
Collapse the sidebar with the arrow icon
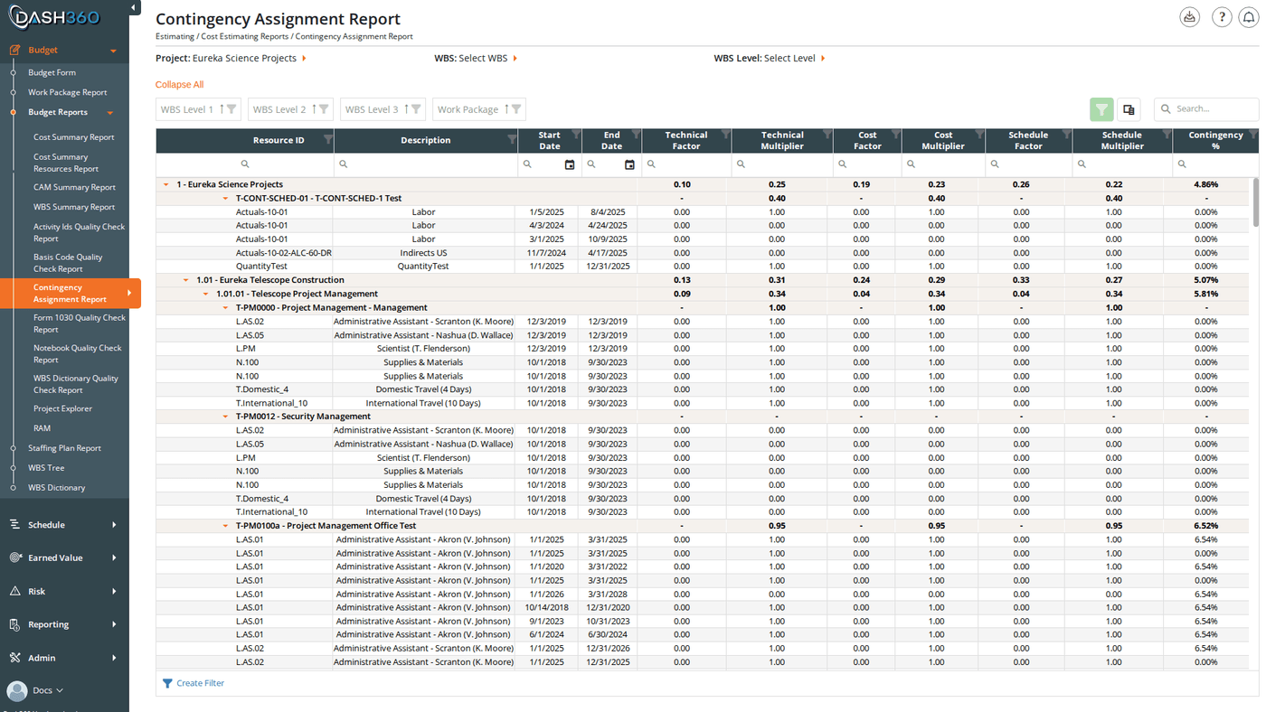(134, 8)
